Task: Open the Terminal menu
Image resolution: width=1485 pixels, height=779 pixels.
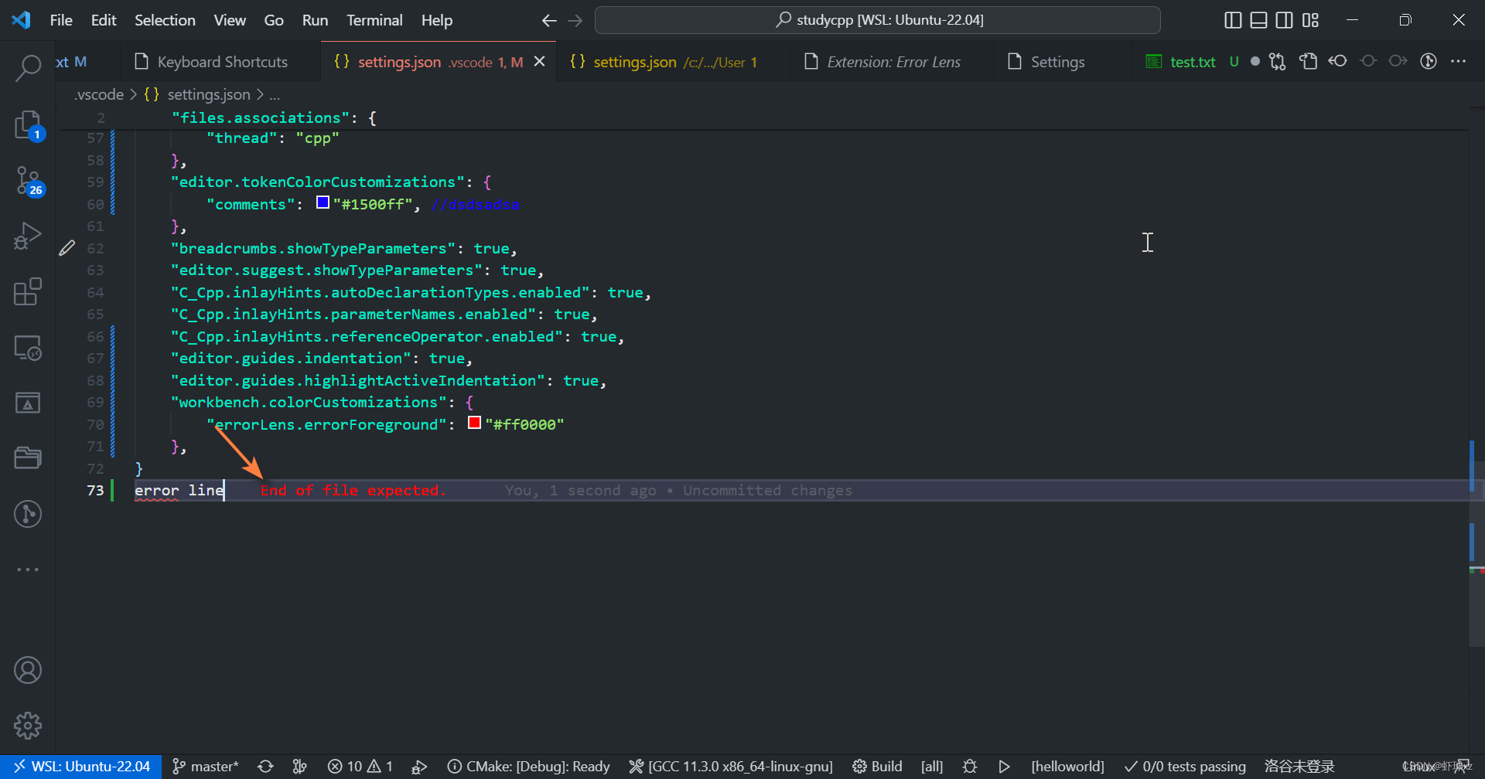Action: 374,20
